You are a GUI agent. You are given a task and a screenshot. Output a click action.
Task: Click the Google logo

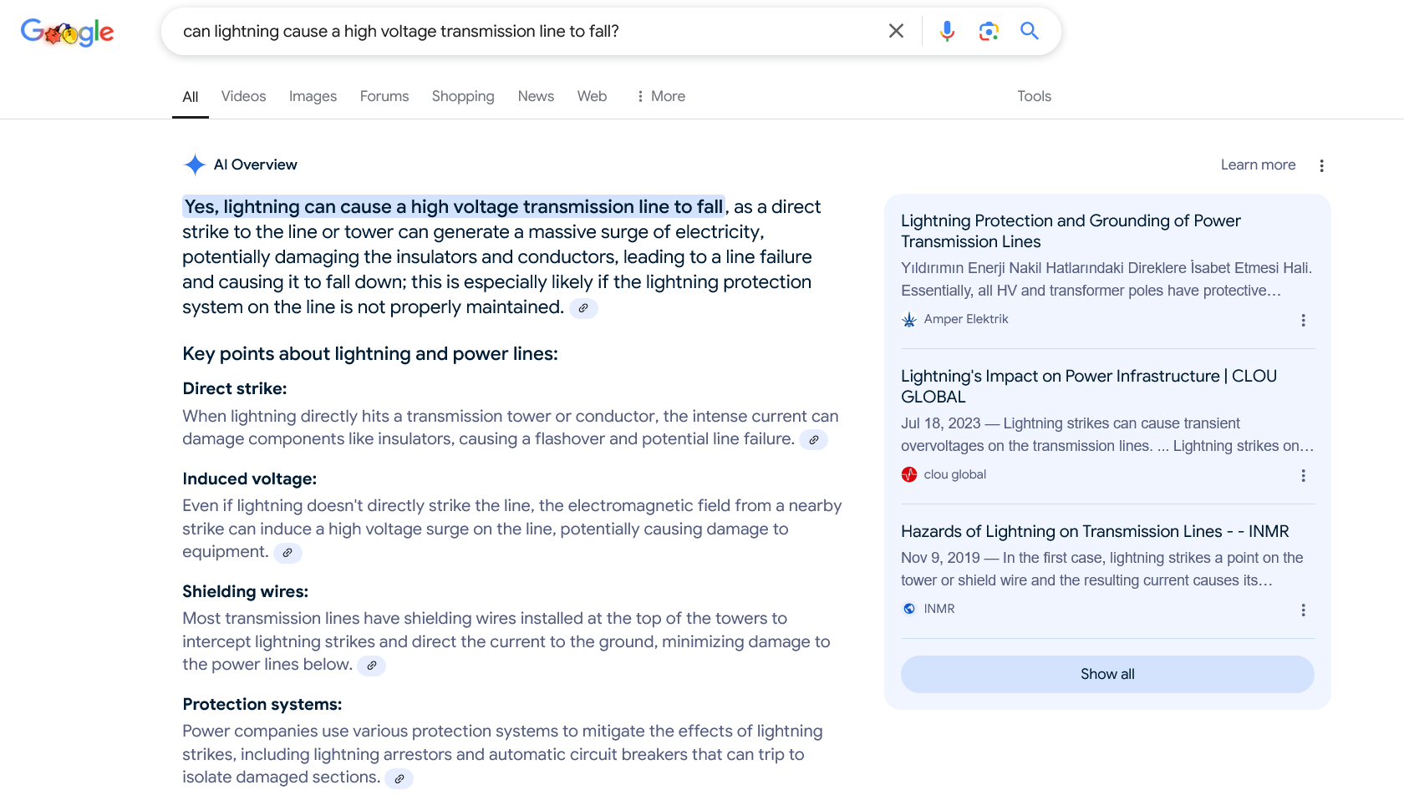[x=67, y=32]
